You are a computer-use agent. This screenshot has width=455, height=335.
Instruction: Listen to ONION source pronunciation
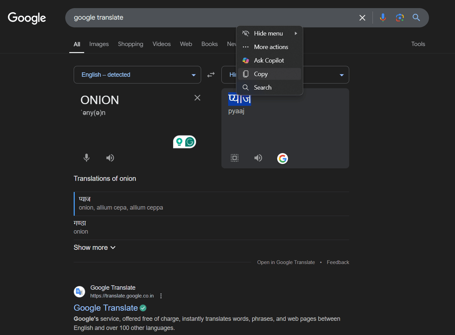click(110, 158)
